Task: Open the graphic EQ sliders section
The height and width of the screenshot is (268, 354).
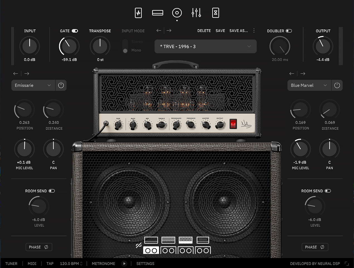Action: click(x=196, y=13)
